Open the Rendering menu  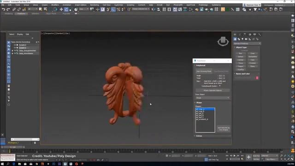click(x=94, y=5)
